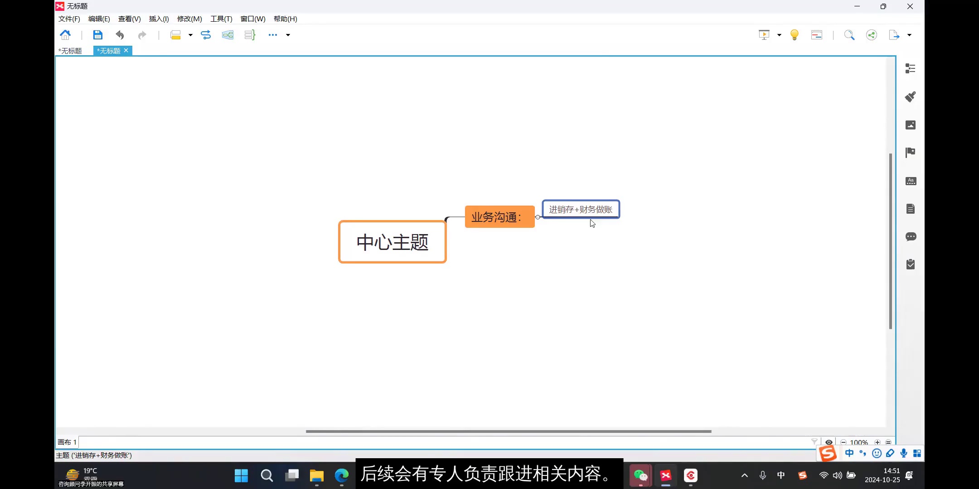Image resolution: width=979 pixels, height=489 pixels.
Task: Toggle the filter icon near the canvas tab
Action: tap(814, 441)
